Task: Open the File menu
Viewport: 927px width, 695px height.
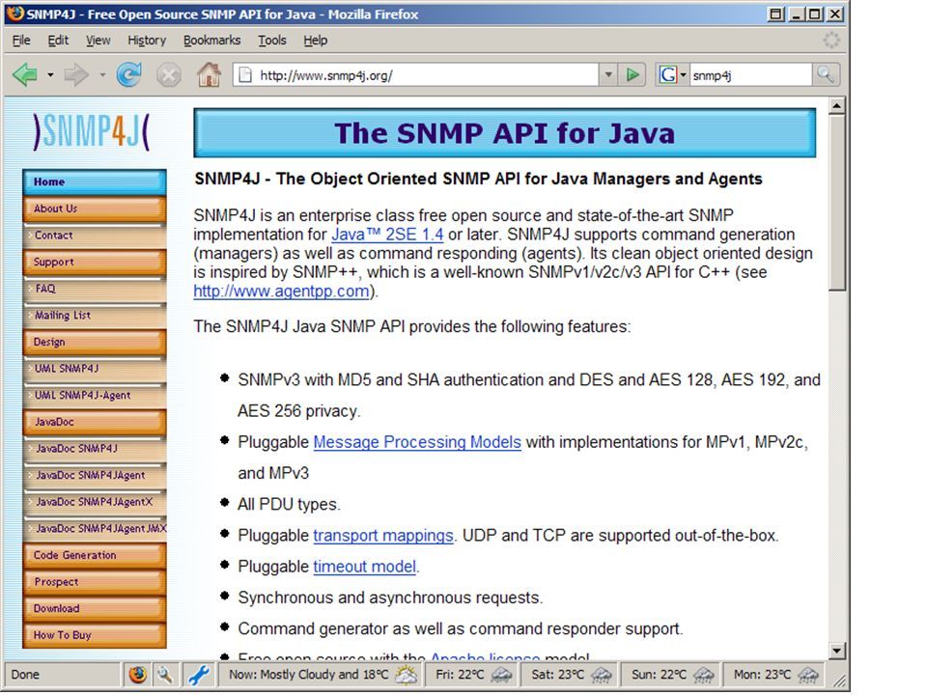Action: pos(21,41)
